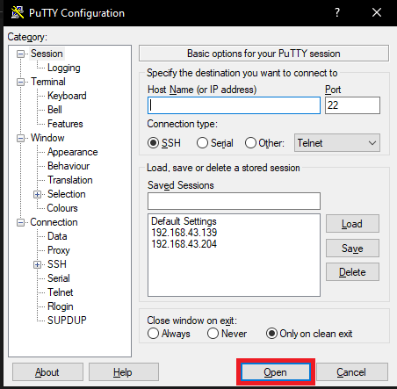Click the About button
Image resolution: width=397 pixels, height=389 pixels.
pos(47,372)
